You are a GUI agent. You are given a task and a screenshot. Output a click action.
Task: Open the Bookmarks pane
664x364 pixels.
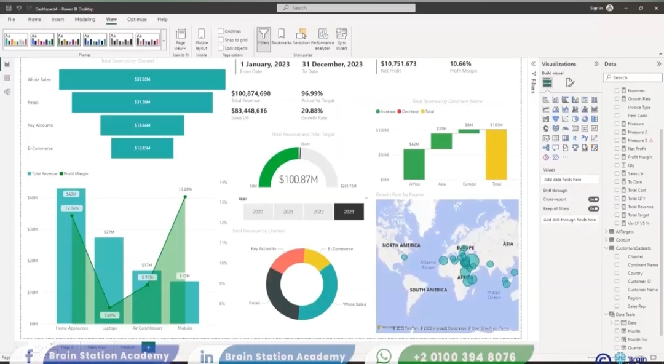coord(281,38)
